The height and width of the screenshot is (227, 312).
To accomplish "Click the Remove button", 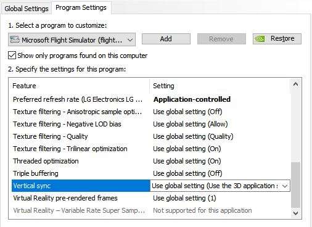I will (x=221, y=39).
